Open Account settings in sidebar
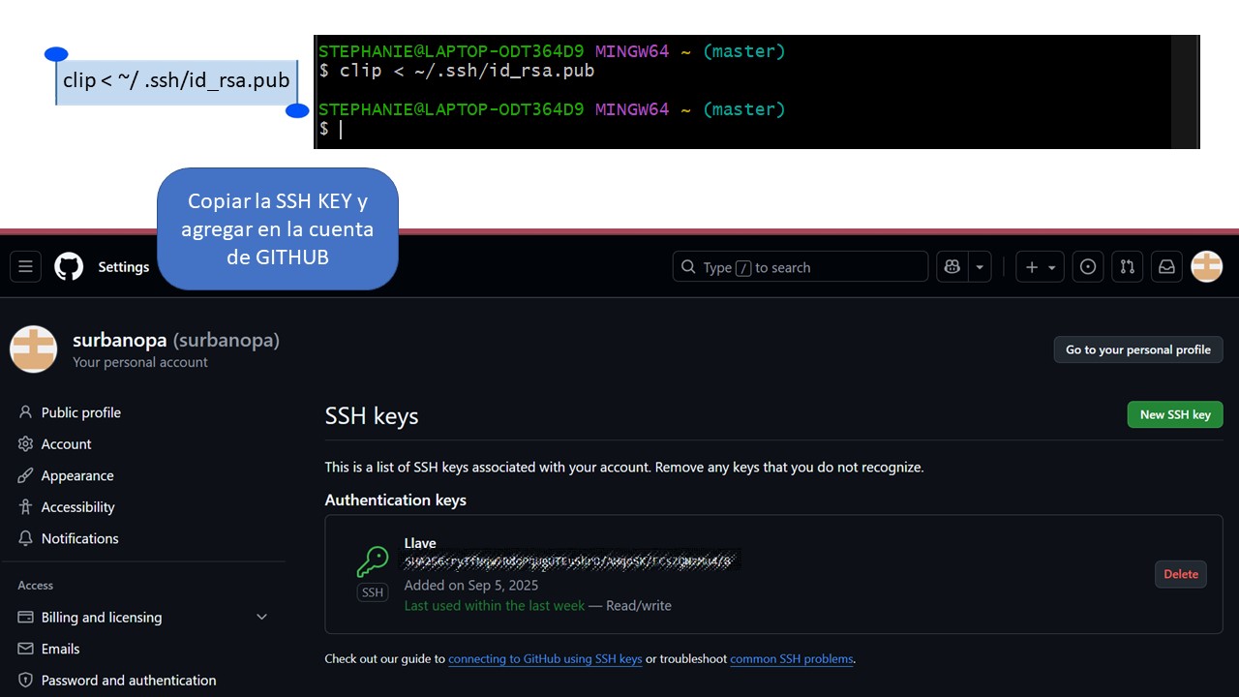This screenshot has height=697, width=1239. [66, 443]
